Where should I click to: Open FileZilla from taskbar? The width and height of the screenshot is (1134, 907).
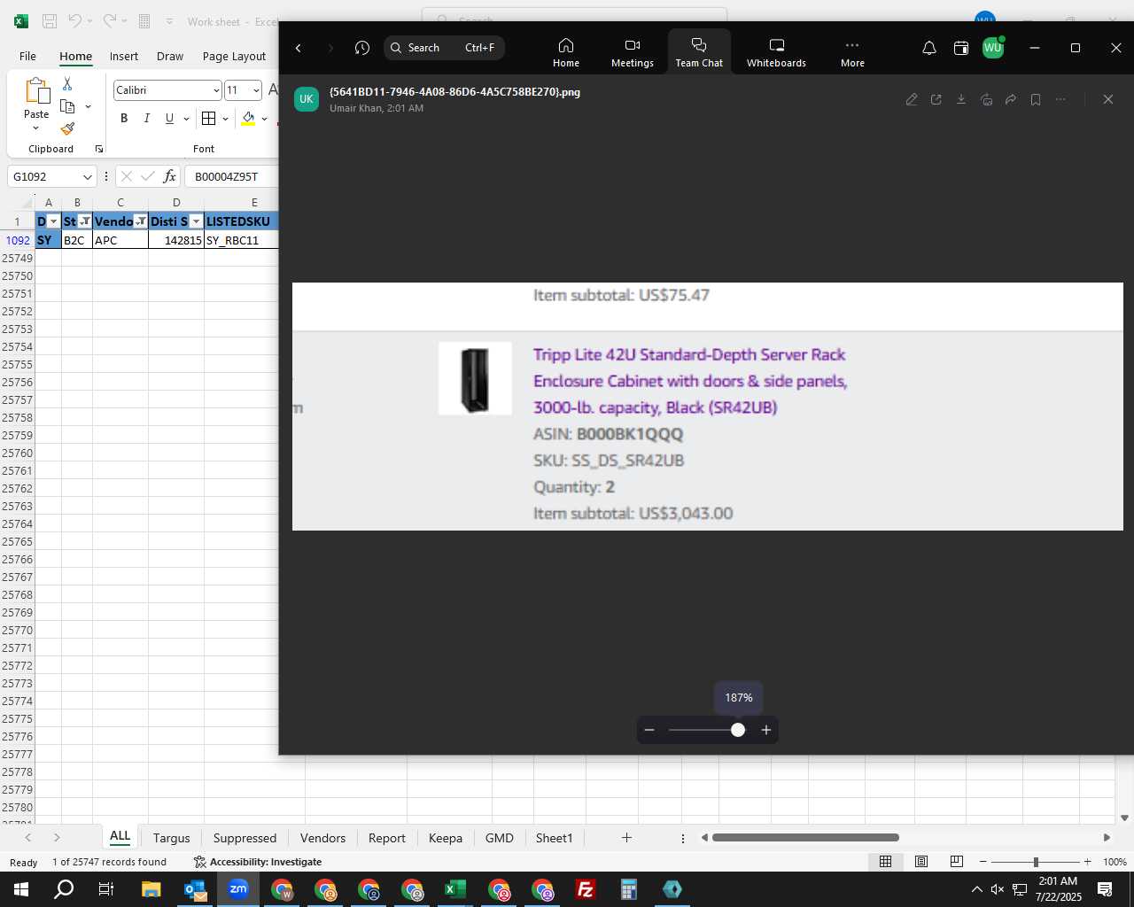[x=586, y=889]
